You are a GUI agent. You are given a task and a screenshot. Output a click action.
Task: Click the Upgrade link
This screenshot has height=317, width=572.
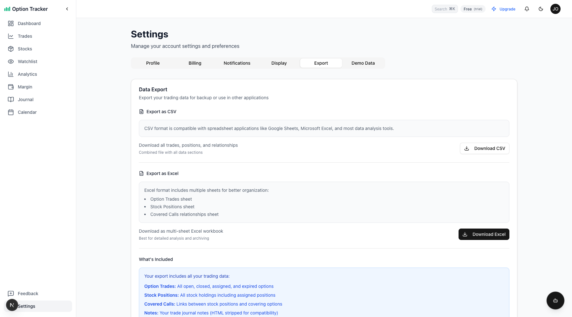pyautogui.click(x=503, y=9)
